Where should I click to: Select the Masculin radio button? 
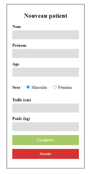pos(28,87)
